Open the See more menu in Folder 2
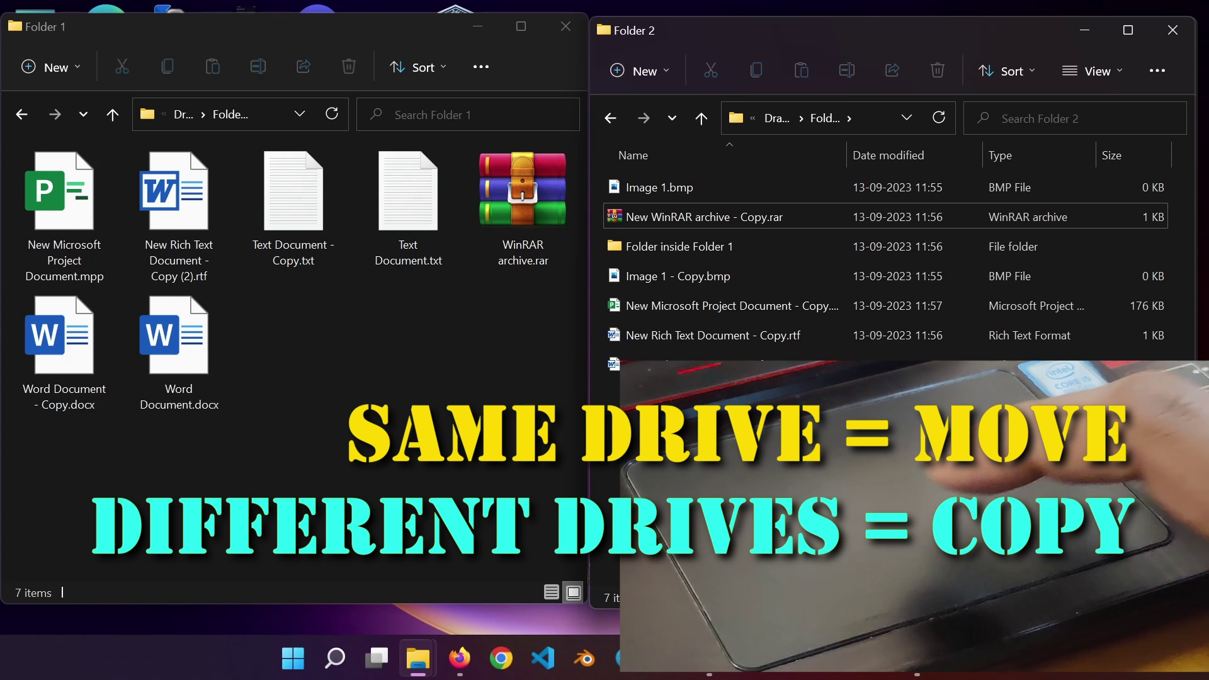1209x680 pixels. coord(1157,71)
